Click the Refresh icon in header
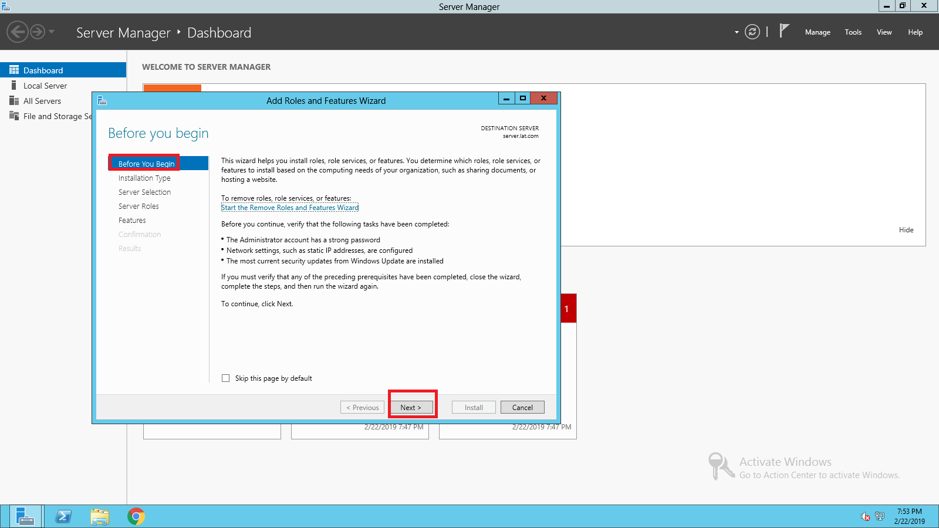The width and height of the screenshot is (939, 528). [752, 32]
